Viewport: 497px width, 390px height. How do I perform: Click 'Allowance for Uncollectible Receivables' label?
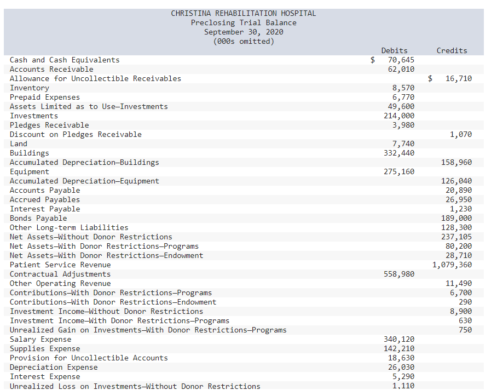point(95,79)
